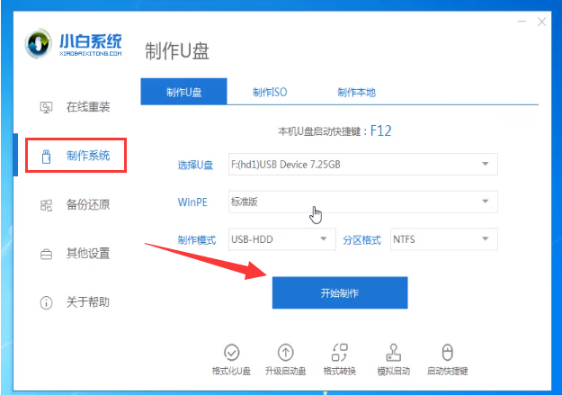Select 制作系统 USB icon in sidebar

46,157
